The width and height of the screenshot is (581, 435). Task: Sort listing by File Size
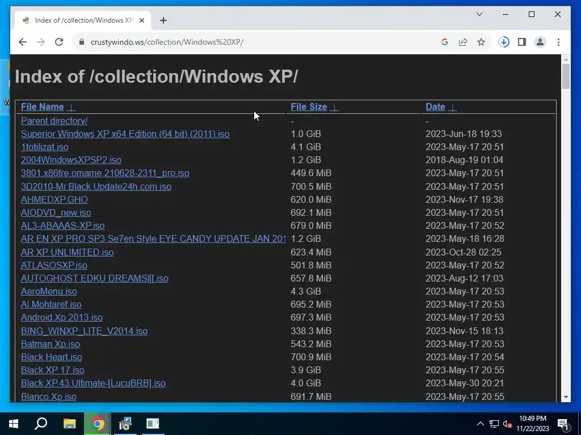tap(309, 107)
